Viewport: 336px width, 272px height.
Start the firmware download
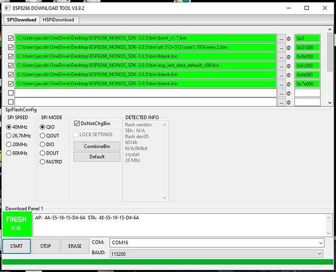point(16,246)
